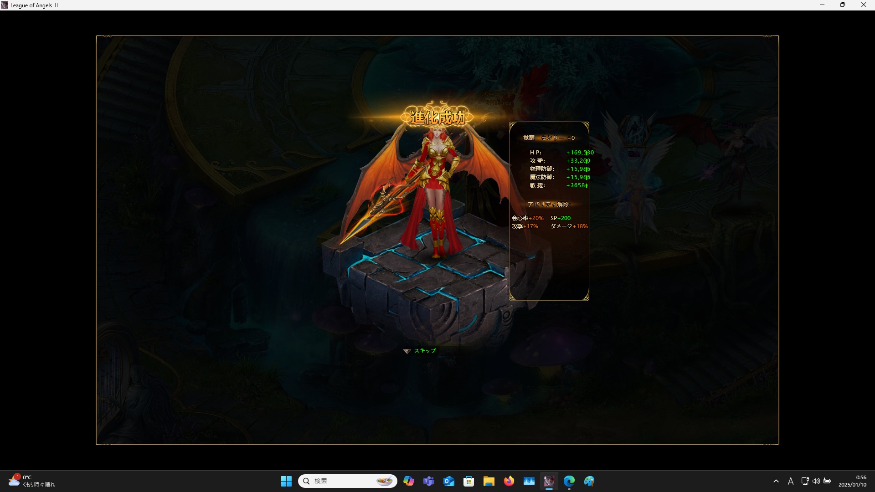Launch Outlook from the taskbar
This screenshot has width=875, height=492.
click(x=449, y=481)
